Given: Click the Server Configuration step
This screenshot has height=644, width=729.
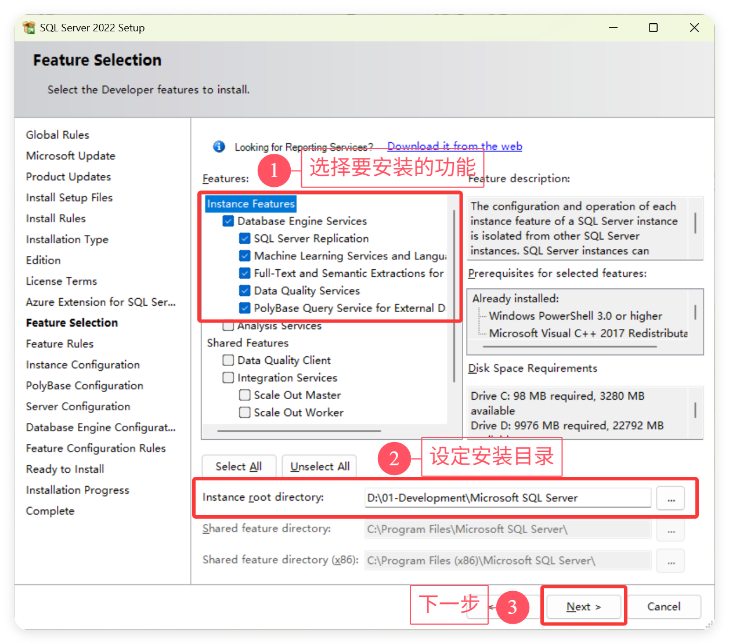Looking at the screenshot, I should pyautogui.click(x=78, y=406).
